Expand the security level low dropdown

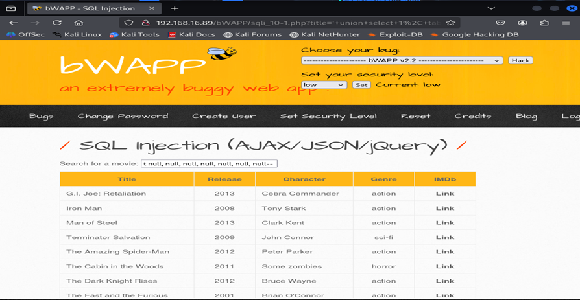(324, 85)
